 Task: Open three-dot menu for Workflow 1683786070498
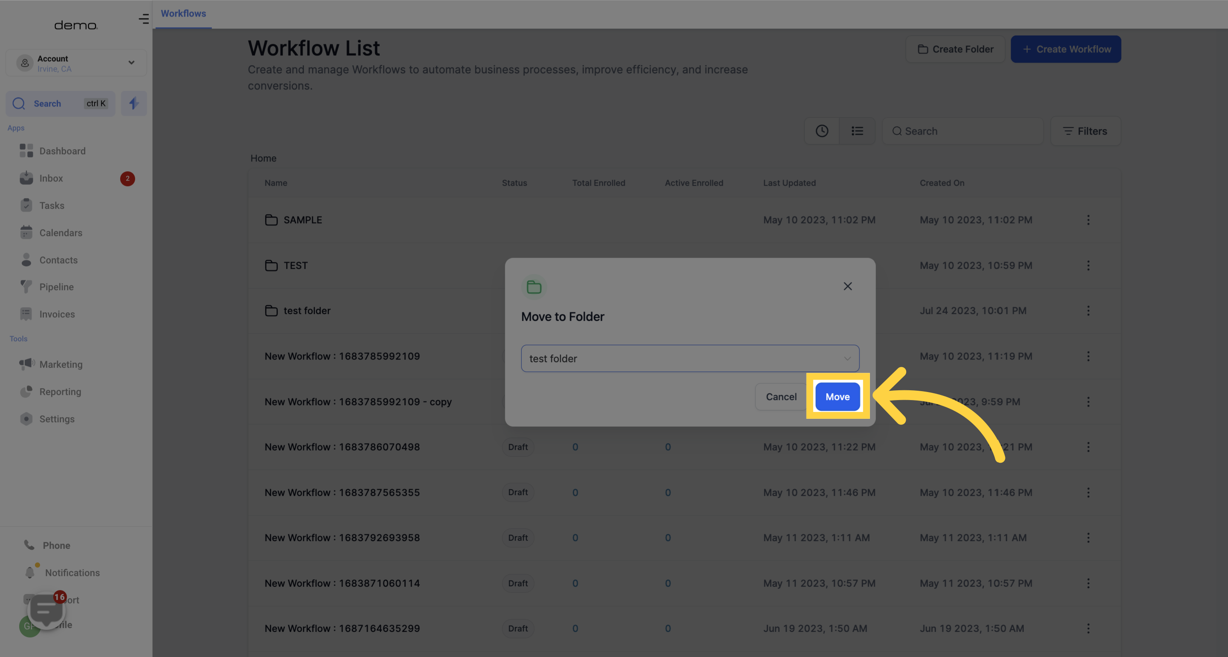click(1088, 447)
